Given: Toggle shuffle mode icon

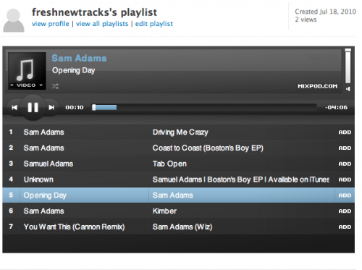Looking at the screenshot, I should pos(55,86).
